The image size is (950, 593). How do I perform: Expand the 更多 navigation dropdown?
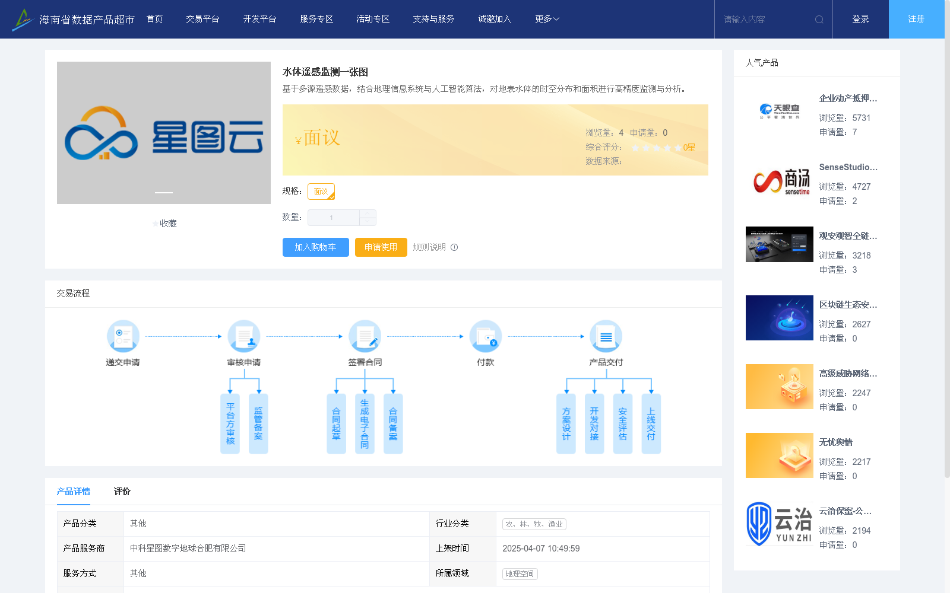click(547, 19)
